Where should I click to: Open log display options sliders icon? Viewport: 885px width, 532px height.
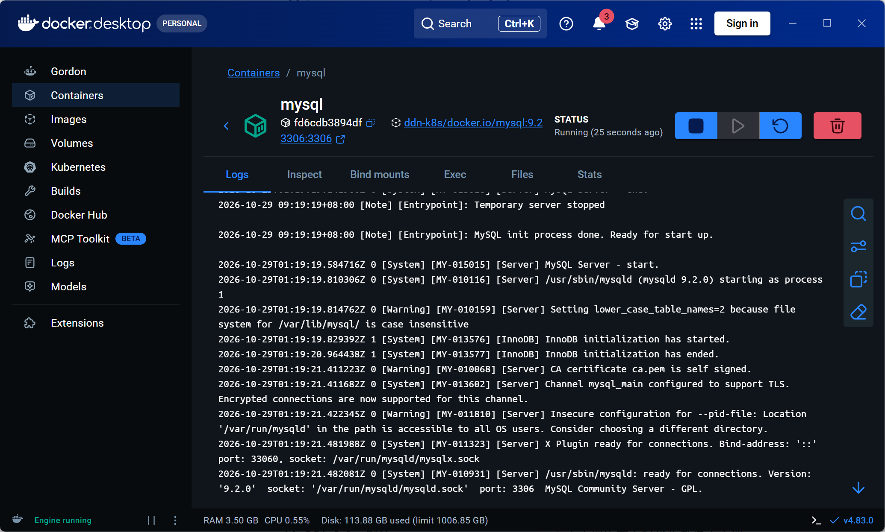[858, 246]
